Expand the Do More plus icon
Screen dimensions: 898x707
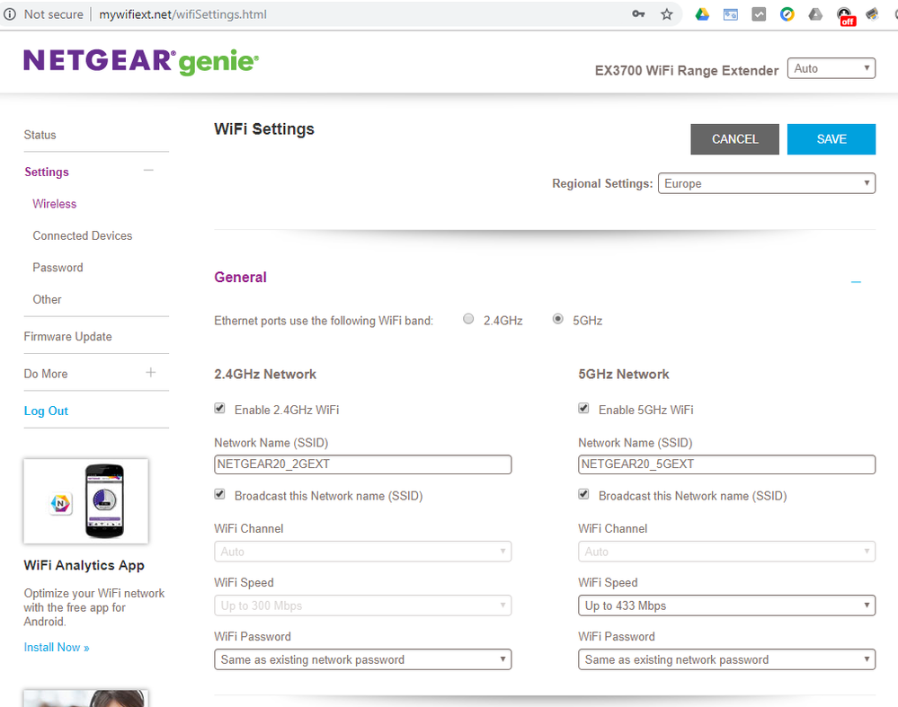pyautogui.click(x=151, y=373)
